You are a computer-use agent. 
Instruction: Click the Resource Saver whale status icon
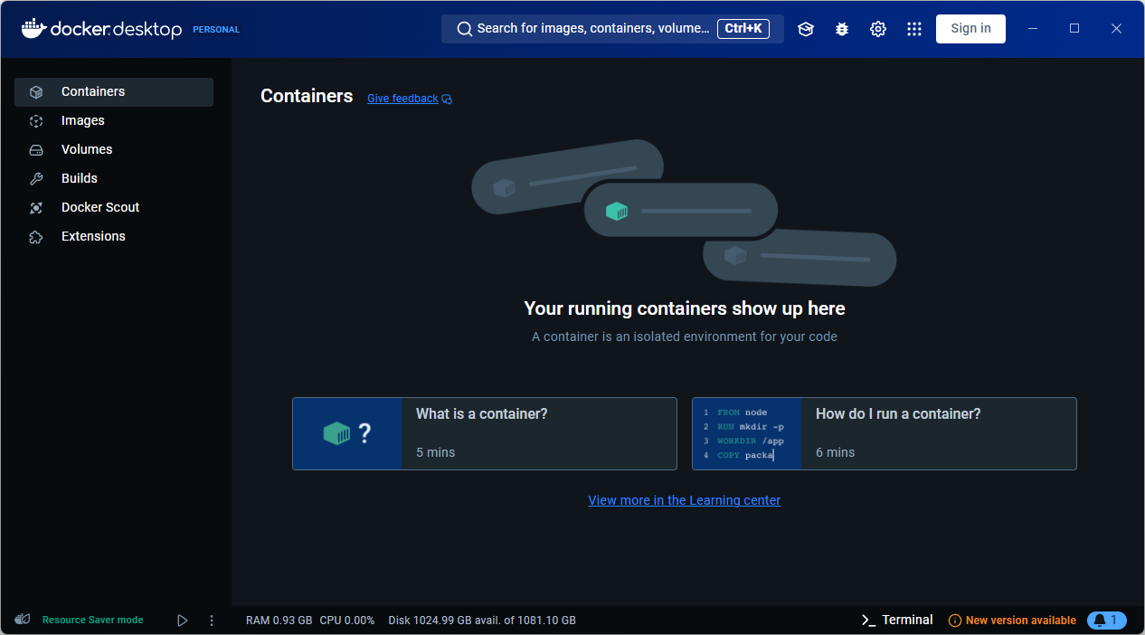pyautogui.click(x=23, y=620)
